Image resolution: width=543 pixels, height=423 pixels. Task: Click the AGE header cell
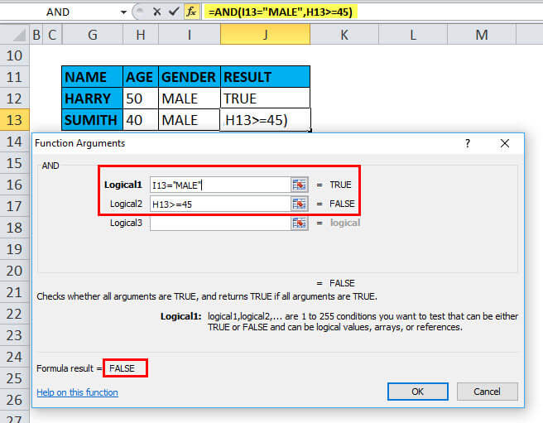tap(141, 77)
